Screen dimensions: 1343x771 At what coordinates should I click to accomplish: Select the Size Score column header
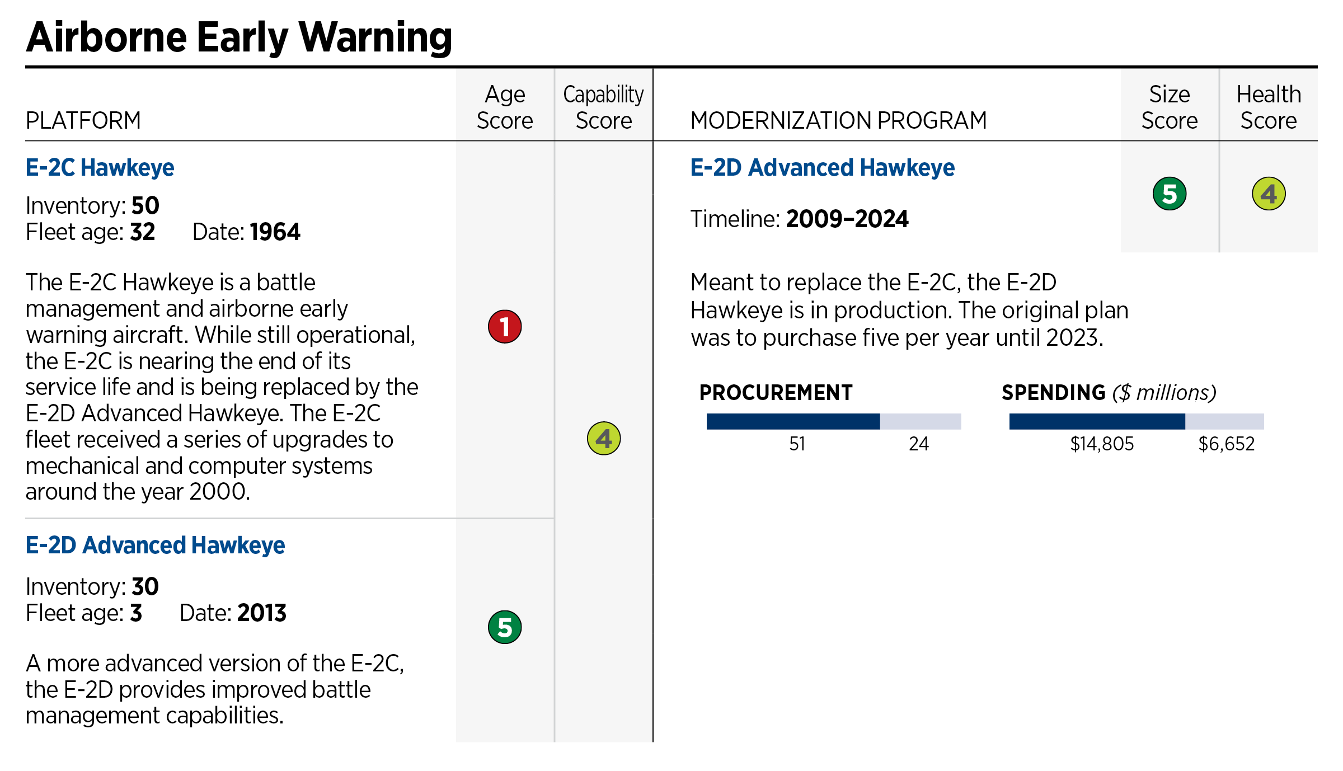1170,107
